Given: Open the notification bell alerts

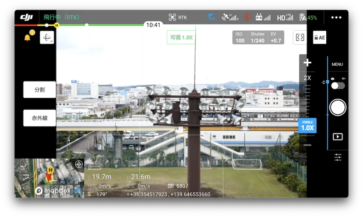Looking at the screenshot, I should [27, 38].
